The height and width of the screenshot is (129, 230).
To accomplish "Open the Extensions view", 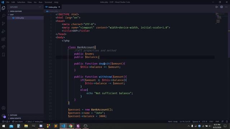I will pos(3,39).
